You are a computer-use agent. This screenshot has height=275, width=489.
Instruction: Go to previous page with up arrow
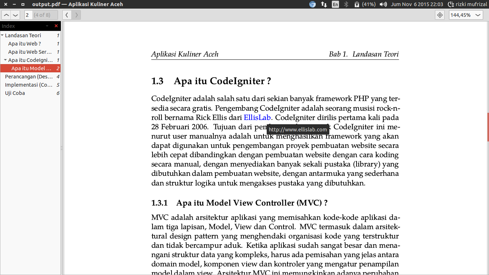6,15
